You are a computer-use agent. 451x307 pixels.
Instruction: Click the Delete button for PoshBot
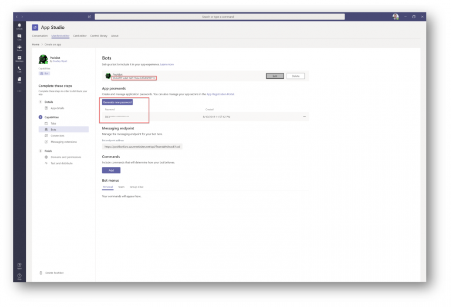[296, 76]
